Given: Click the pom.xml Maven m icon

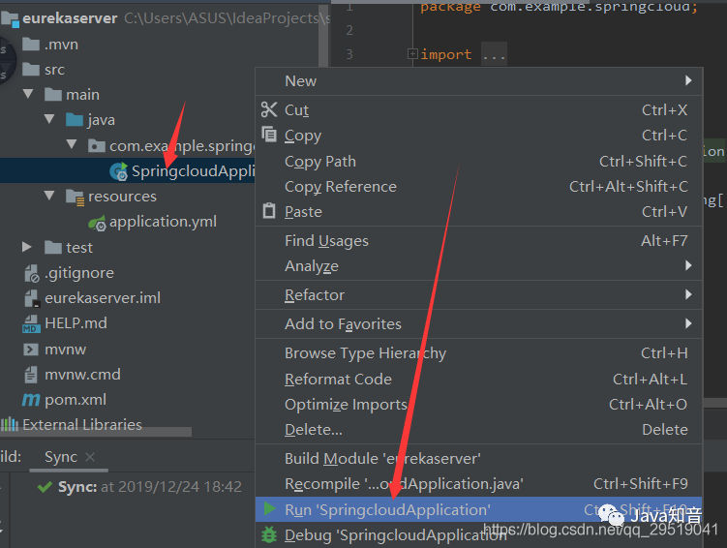Looking at the screenshot, I should point(31,400).
